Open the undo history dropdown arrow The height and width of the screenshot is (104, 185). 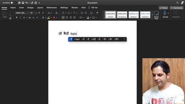tap(29, 3)
